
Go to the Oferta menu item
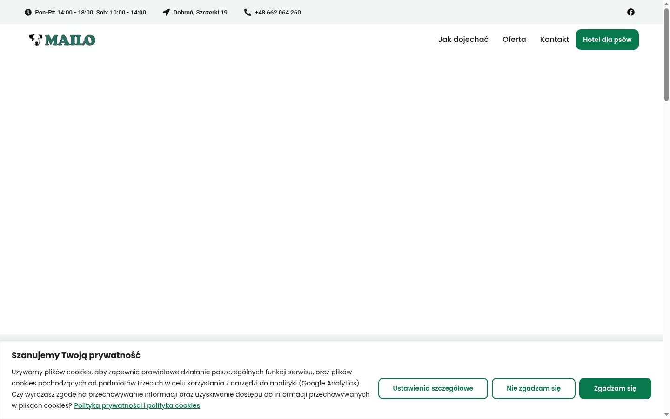pos(514,40)
